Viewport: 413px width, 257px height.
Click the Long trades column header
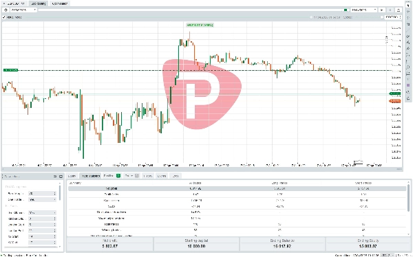tap(279, 183)
